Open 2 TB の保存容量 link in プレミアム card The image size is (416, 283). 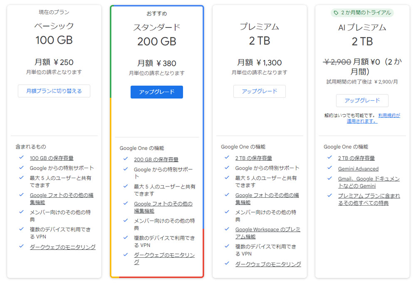coord(253,158)
